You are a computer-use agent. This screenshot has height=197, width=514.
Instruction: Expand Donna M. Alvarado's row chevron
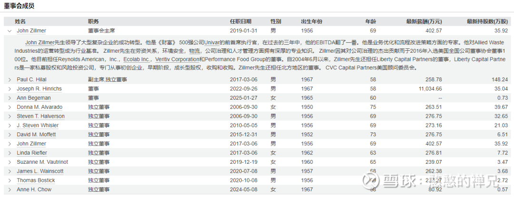click(9, 107)
